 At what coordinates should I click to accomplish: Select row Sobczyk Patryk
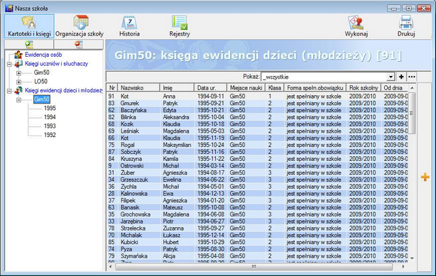click(258, 152)
